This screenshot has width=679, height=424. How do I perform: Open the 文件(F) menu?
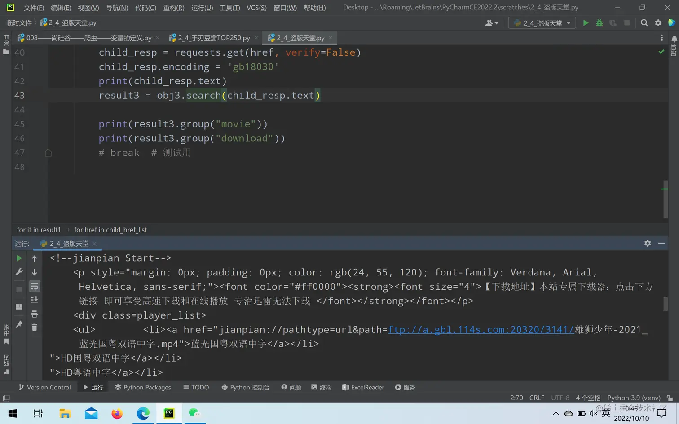pos(34,8)
